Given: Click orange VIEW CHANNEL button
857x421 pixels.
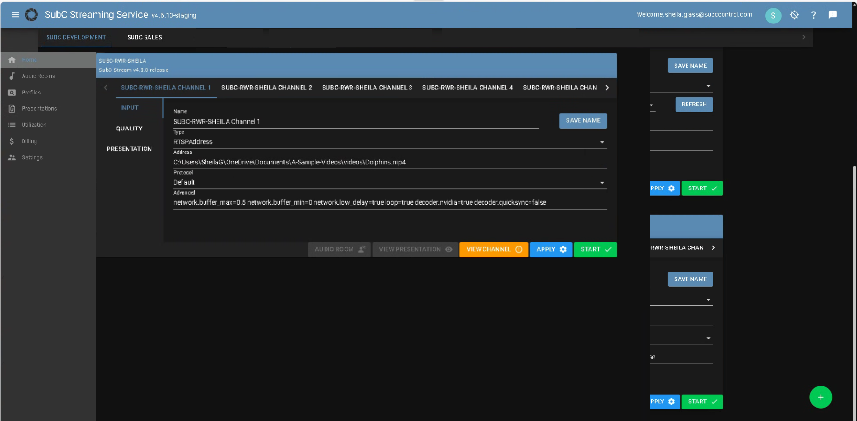Looking at the screenshot, I should pos(494,249).
